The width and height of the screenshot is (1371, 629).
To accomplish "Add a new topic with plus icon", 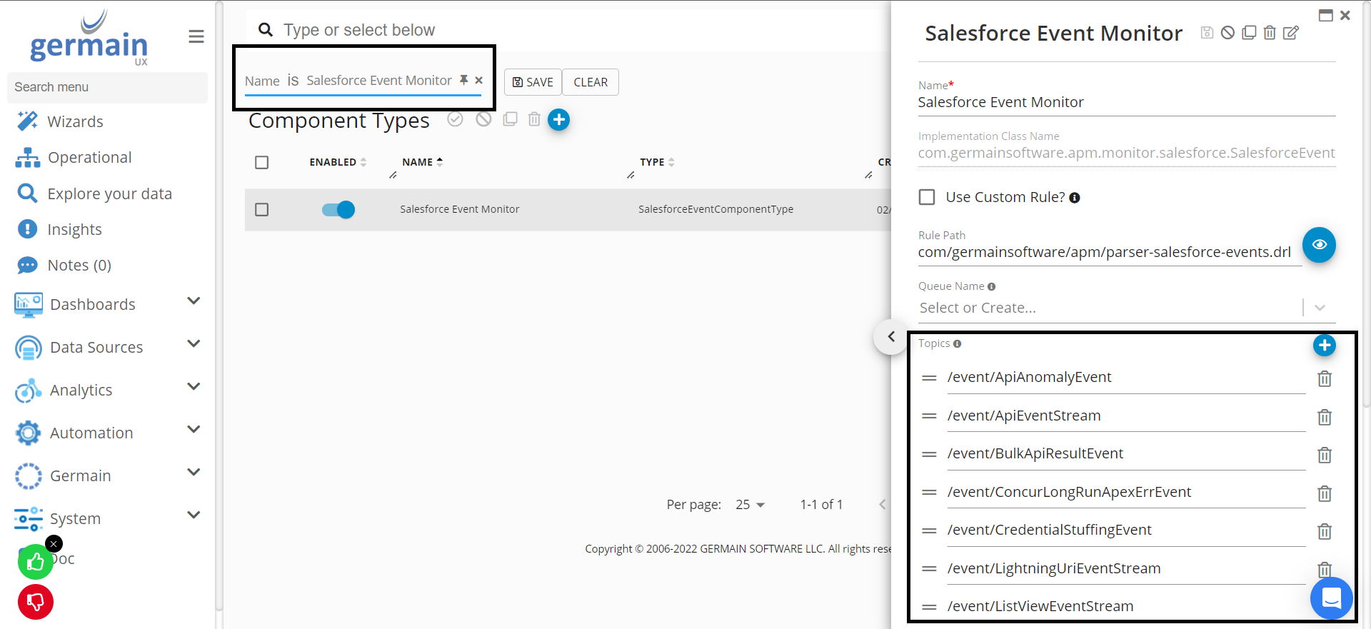I will 1324,346.
